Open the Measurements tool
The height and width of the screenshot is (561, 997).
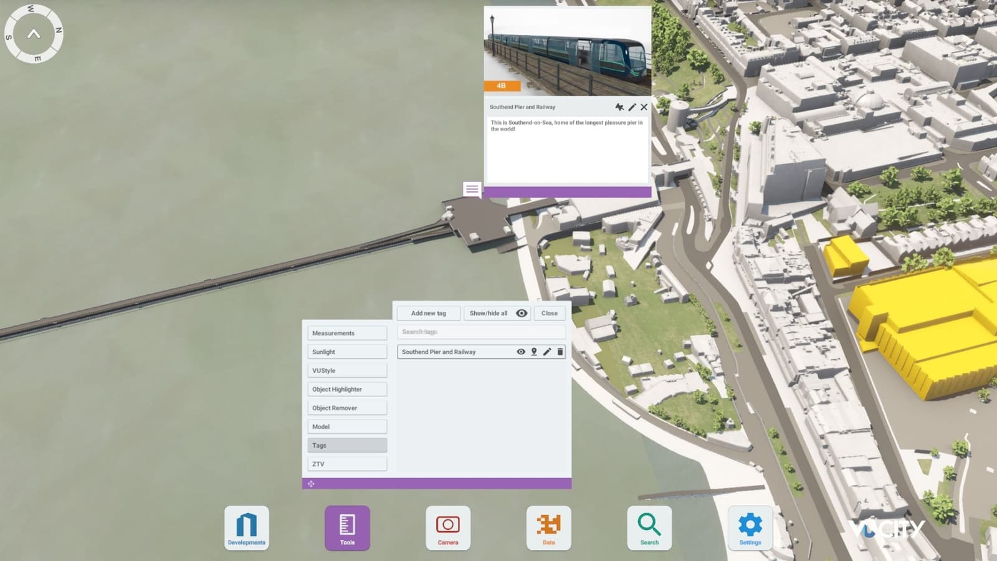[x=347, y=333]
